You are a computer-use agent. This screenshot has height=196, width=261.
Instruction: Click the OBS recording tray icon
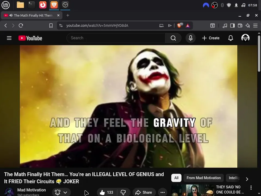point(215,5)
